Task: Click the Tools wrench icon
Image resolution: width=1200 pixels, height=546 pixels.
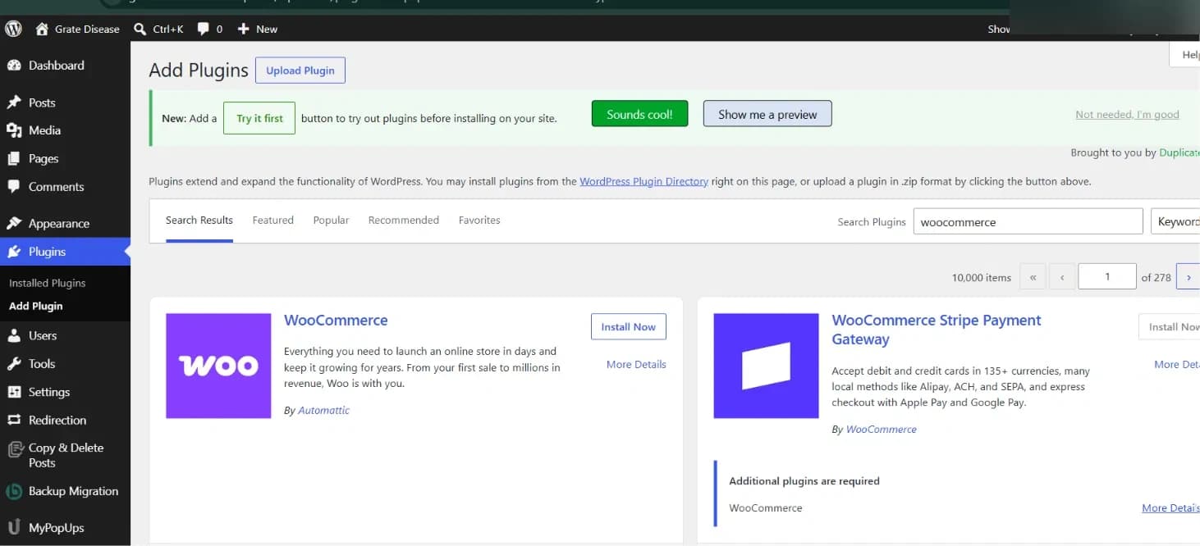Action: point(14,364)
